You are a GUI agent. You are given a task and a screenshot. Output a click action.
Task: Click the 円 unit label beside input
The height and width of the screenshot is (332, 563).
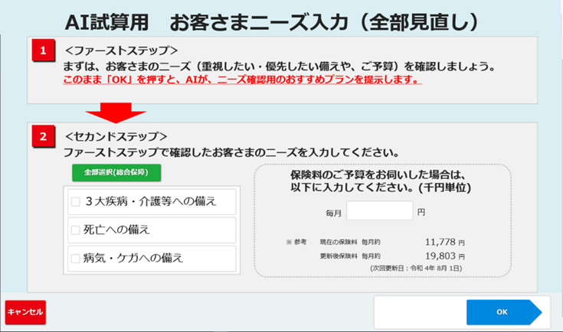tap(421, 210)
